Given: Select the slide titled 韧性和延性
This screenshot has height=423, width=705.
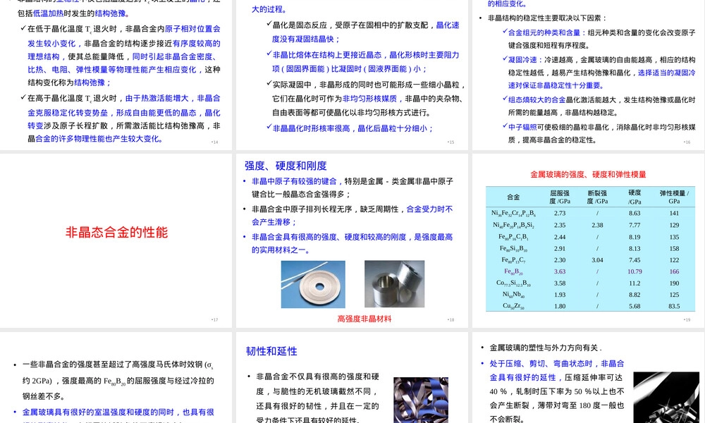Looking at the screenshot, I should 352,378.
